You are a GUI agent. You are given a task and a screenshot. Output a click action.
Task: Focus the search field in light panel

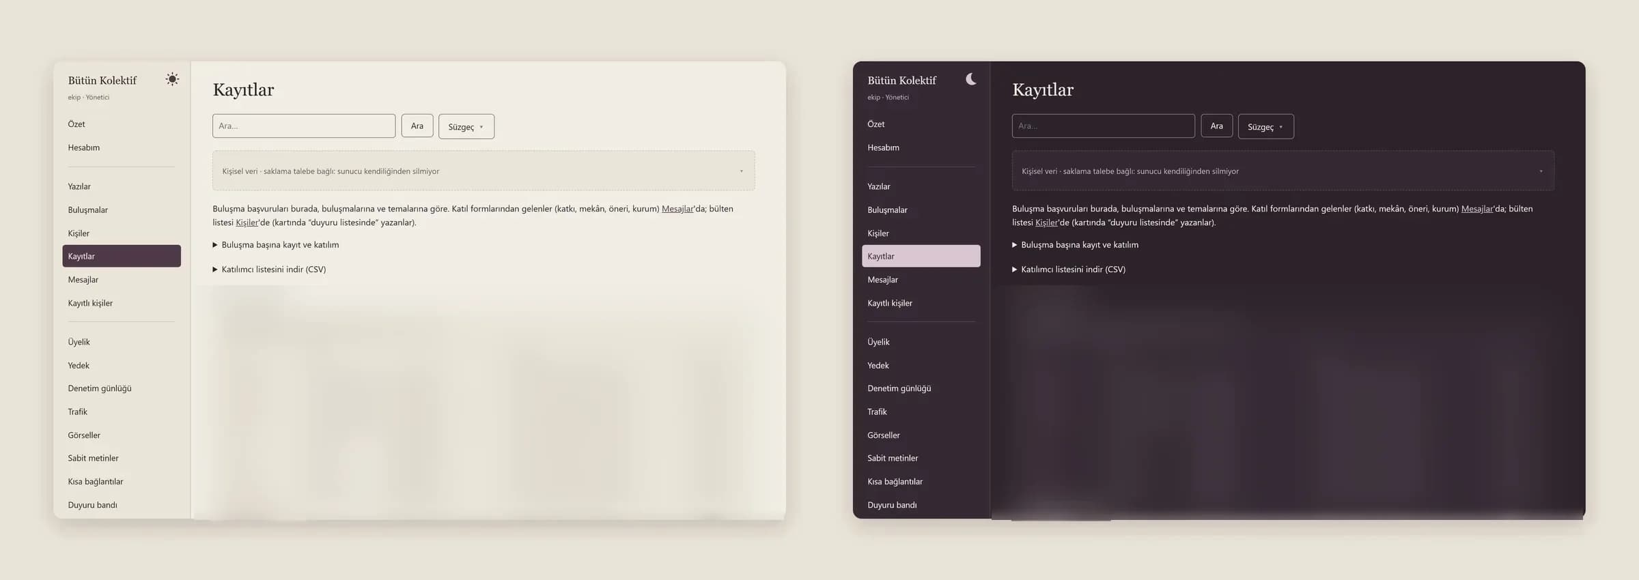tap(304, 126)
